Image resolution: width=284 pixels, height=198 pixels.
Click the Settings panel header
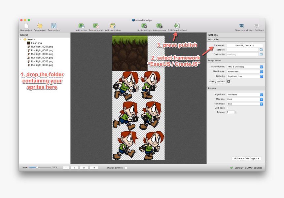click(x=236, y=35)
